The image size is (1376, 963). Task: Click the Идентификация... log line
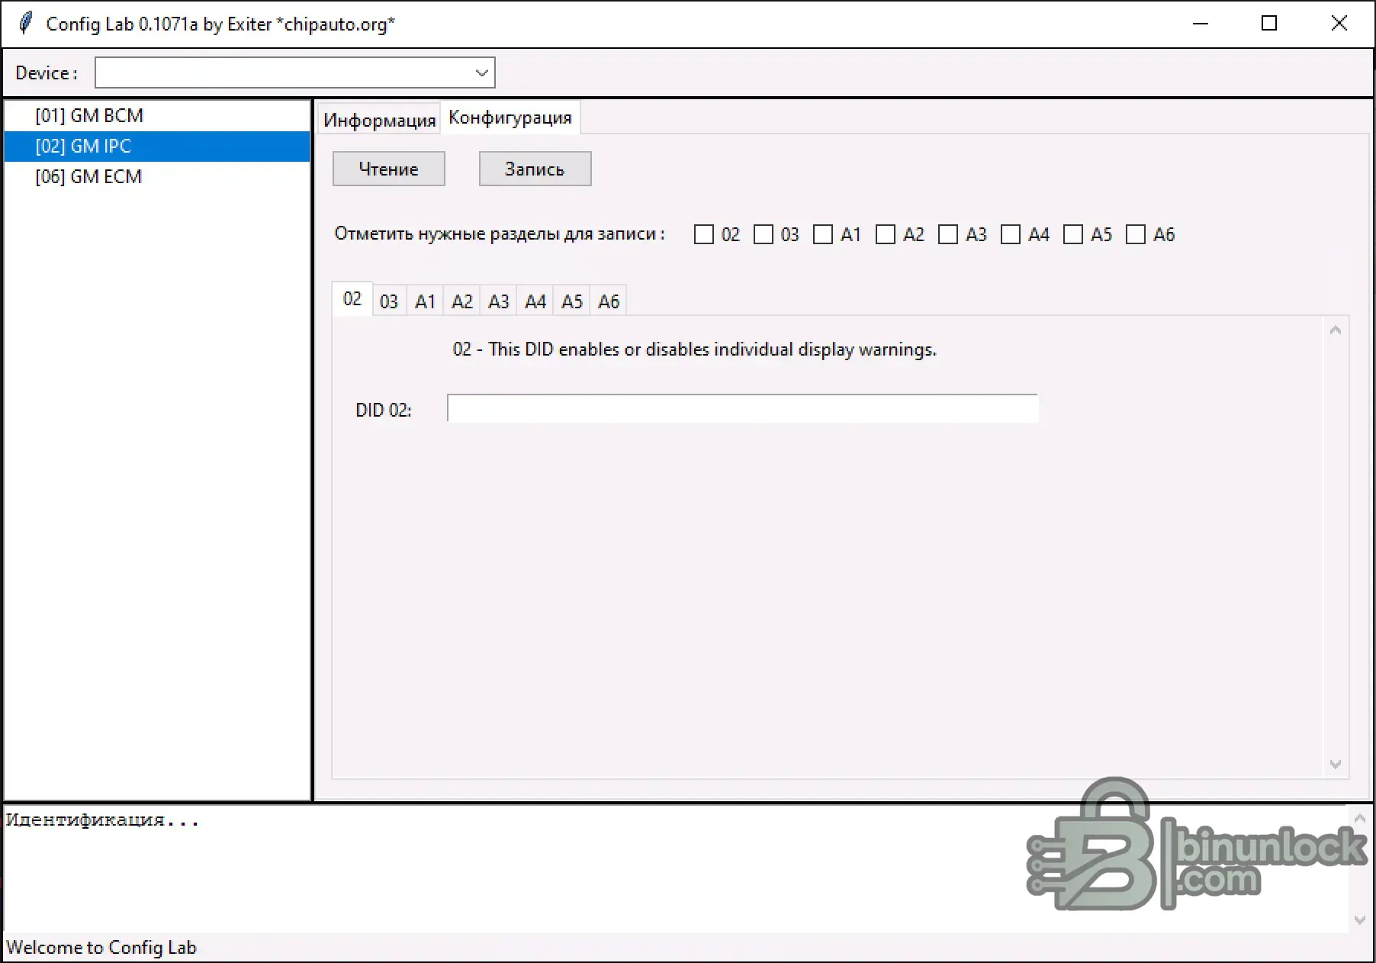click(102, 820)
